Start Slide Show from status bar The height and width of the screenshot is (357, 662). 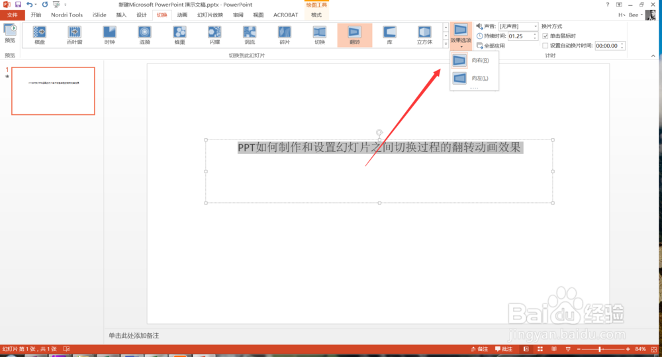coord(568,349)
